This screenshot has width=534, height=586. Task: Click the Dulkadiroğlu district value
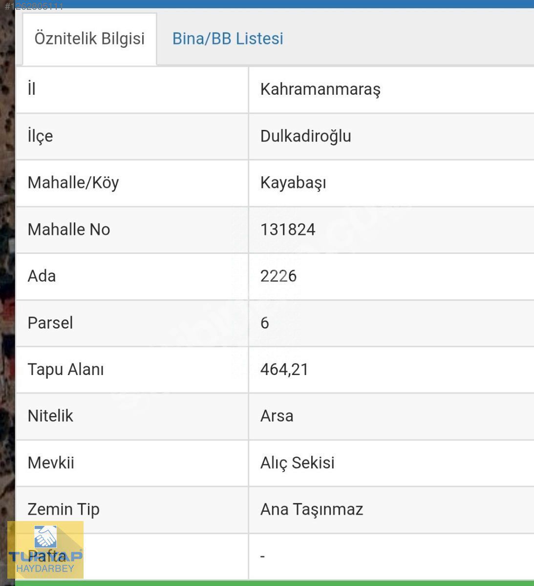[x=306, y=136]
